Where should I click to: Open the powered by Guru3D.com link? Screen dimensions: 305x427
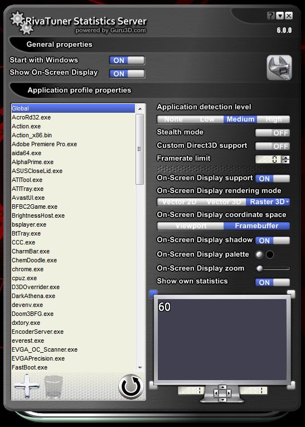pos(111,30)
